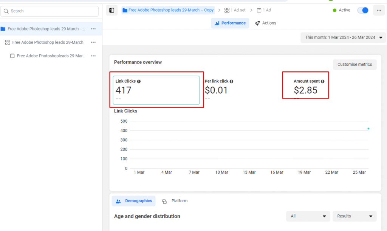Click the Customise metrics button

coord(354,65)
